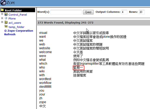Screen dimensions: 150x109
Task: Open the acl_users link
Action: click(x=15, y=23)
